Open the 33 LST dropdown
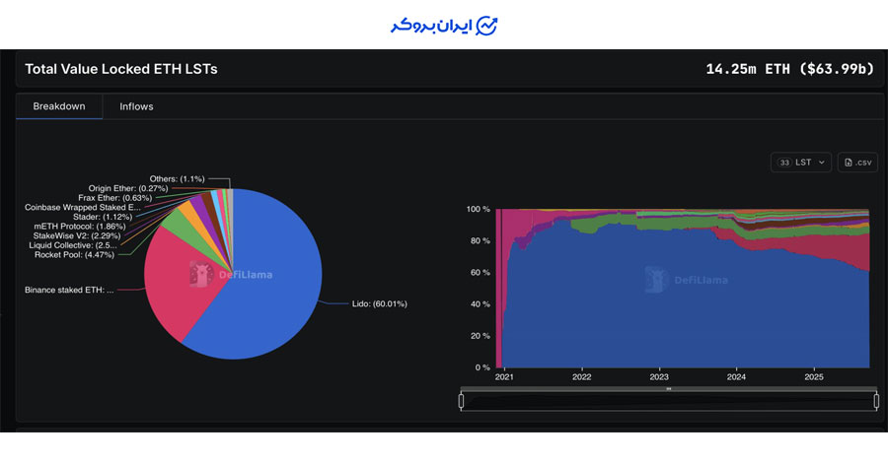Image resolution: width=888 pixels, height=464 pixels. tap(800, 163)
